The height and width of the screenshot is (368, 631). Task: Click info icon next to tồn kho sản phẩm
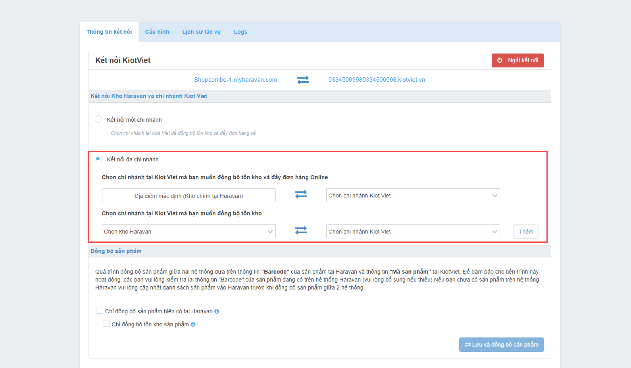[193, 324]
